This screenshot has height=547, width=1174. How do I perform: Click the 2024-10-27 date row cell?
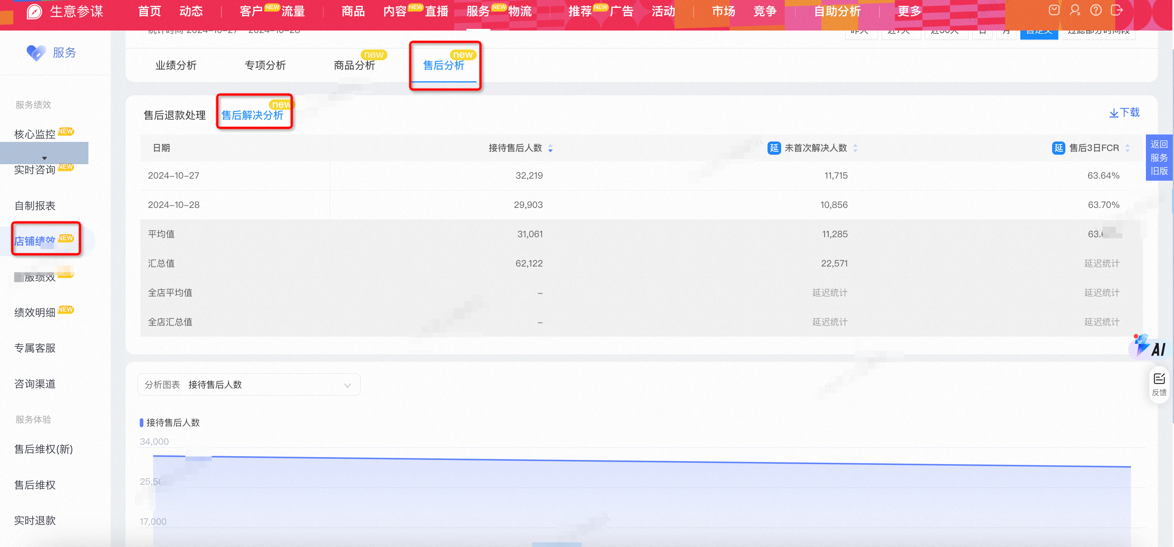pos(173,176)
